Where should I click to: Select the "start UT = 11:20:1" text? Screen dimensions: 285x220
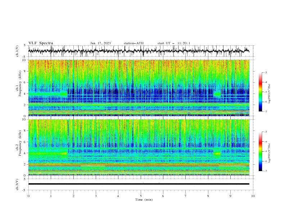tap(174, 43)
